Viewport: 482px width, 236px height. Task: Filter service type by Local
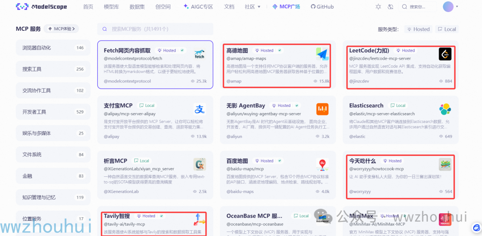pyautogui.click(x=447, y=29)
